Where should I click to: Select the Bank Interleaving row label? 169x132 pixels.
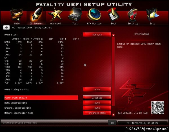15,103
